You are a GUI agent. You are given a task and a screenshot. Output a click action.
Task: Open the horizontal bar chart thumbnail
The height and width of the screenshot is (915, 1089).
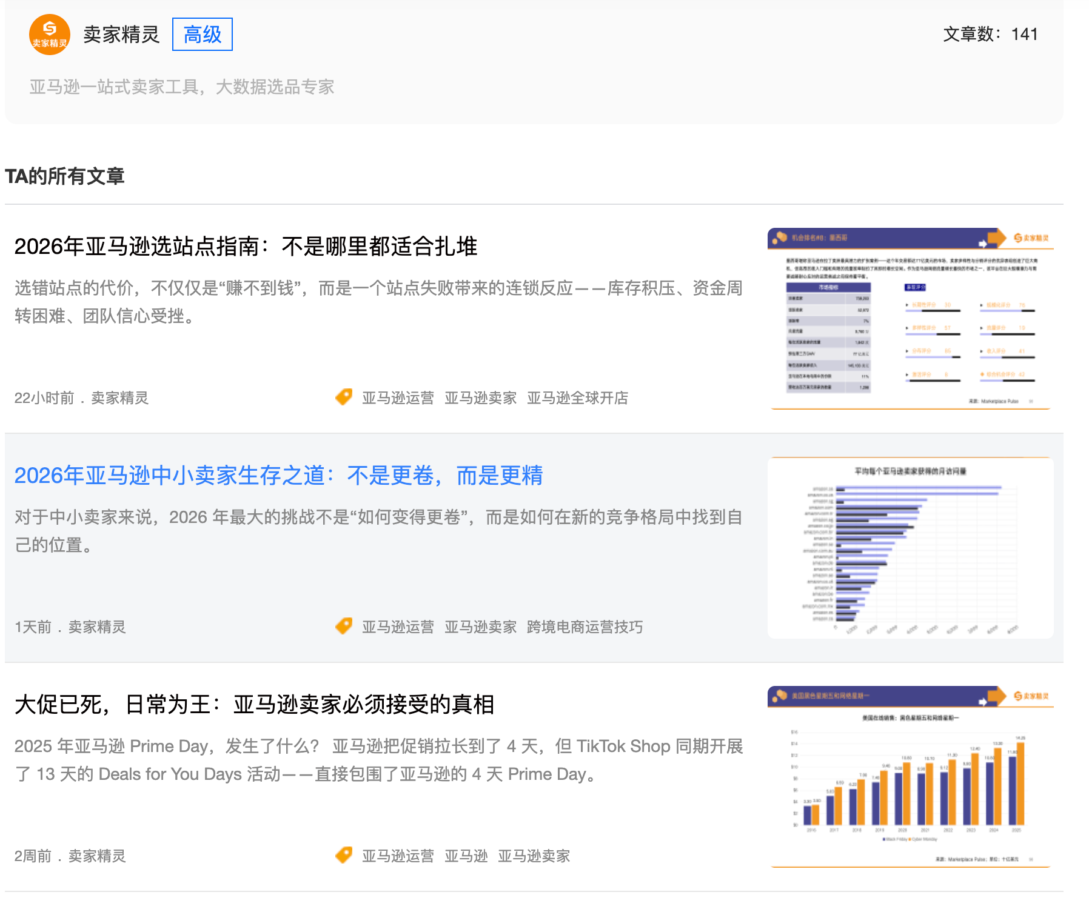(x=910, y=548)
